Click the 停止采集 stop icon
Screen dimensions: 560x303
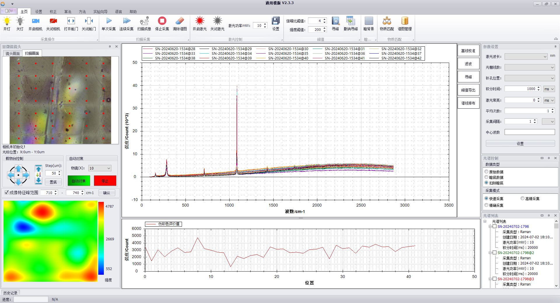tap(162, 21)
